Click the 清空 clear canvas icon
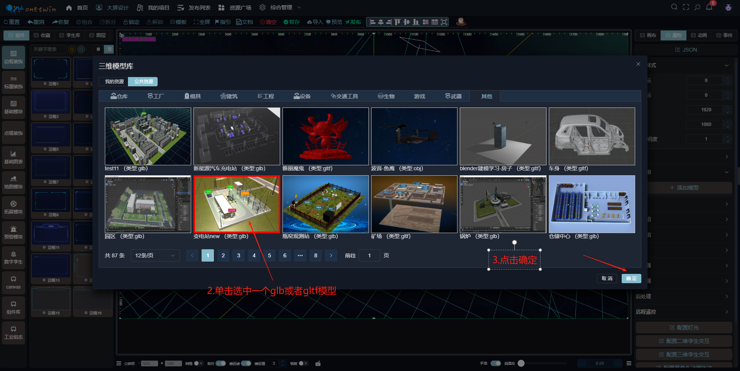The width and height of the screenshot is (740, 371). (x=268, y=22)
